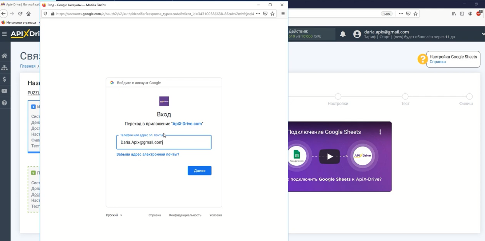Select the Финиш step circle
The height and width of the screenshot is (241, 485).
pos(469,96)
